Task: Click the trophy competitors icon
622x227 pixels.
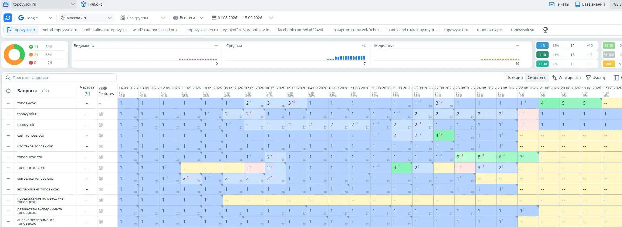Action: pyautogui.click(x=545, y=30)
